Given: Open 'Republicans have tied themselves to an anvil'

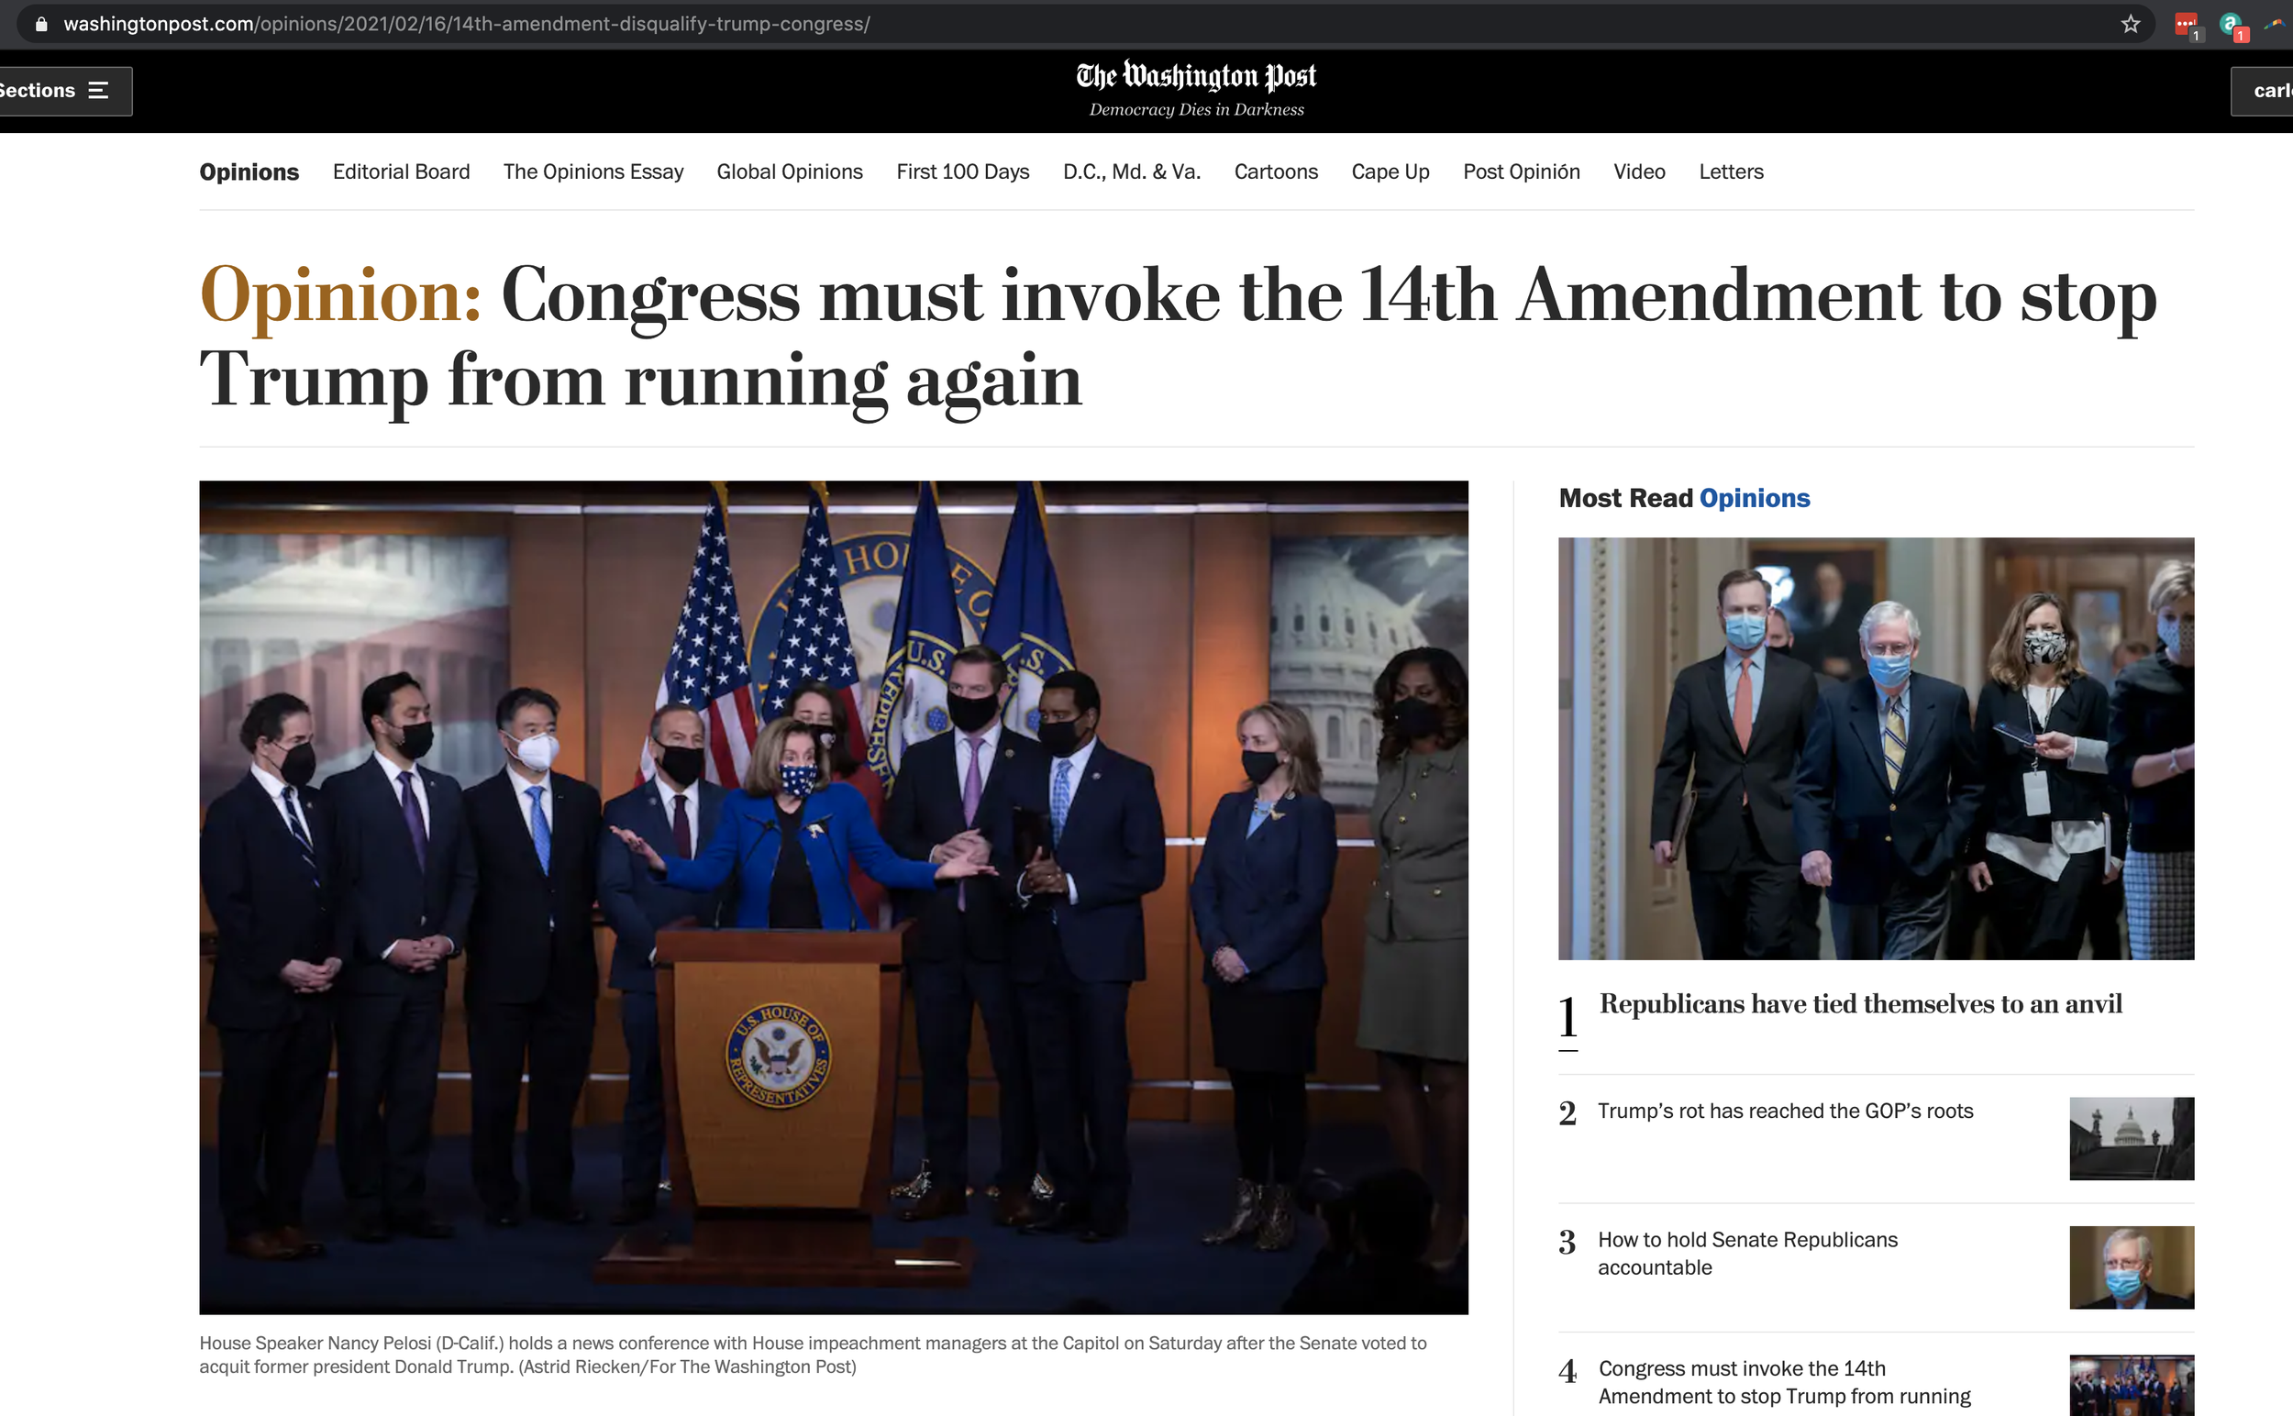Looking at the screenshot, I should [1860, 1004].
